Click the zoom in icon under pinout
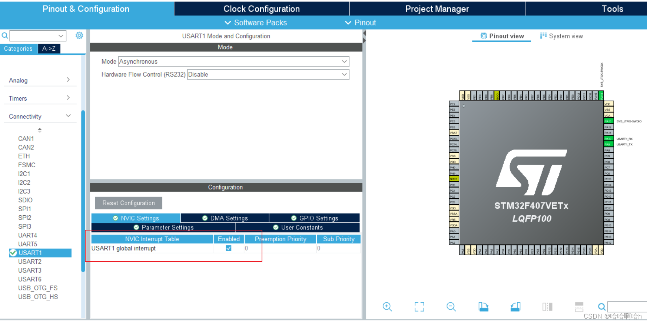Image resolution: width=647 pixels, height=323 pixels. [387, 307]
